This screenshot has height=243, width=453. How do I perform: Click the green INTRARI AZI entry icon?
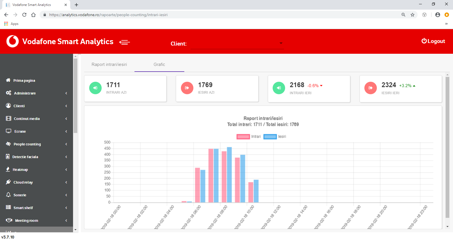tap(95, 88)
